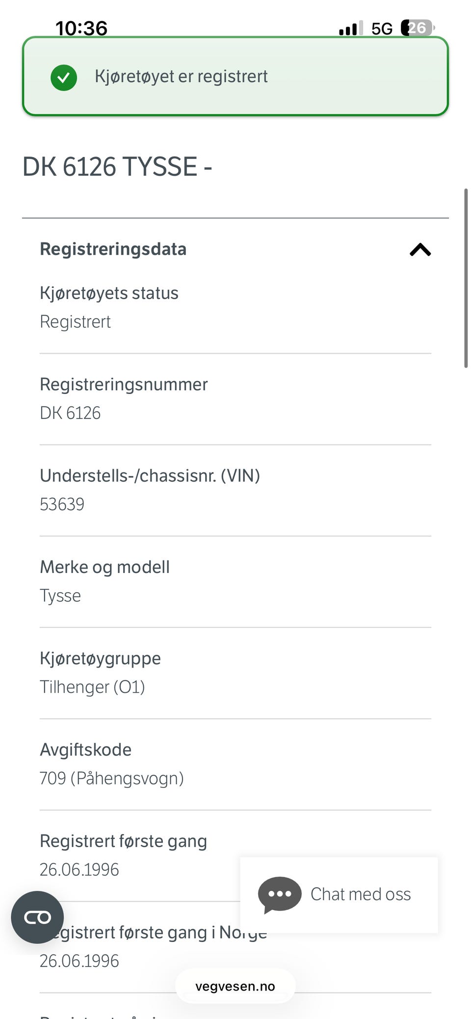Tap the DK 6126 TYSSE heading

click(117, 167)
